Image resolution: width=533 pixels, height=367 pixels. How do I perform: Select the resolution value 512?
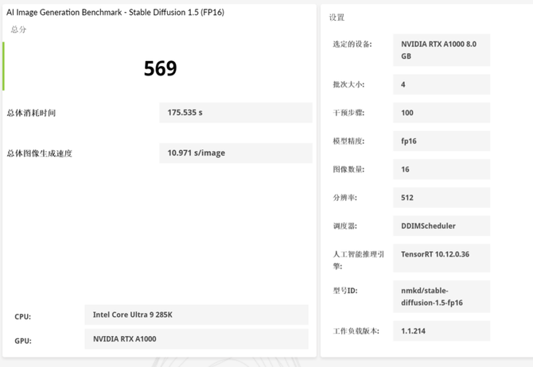[x=441, y=198]
